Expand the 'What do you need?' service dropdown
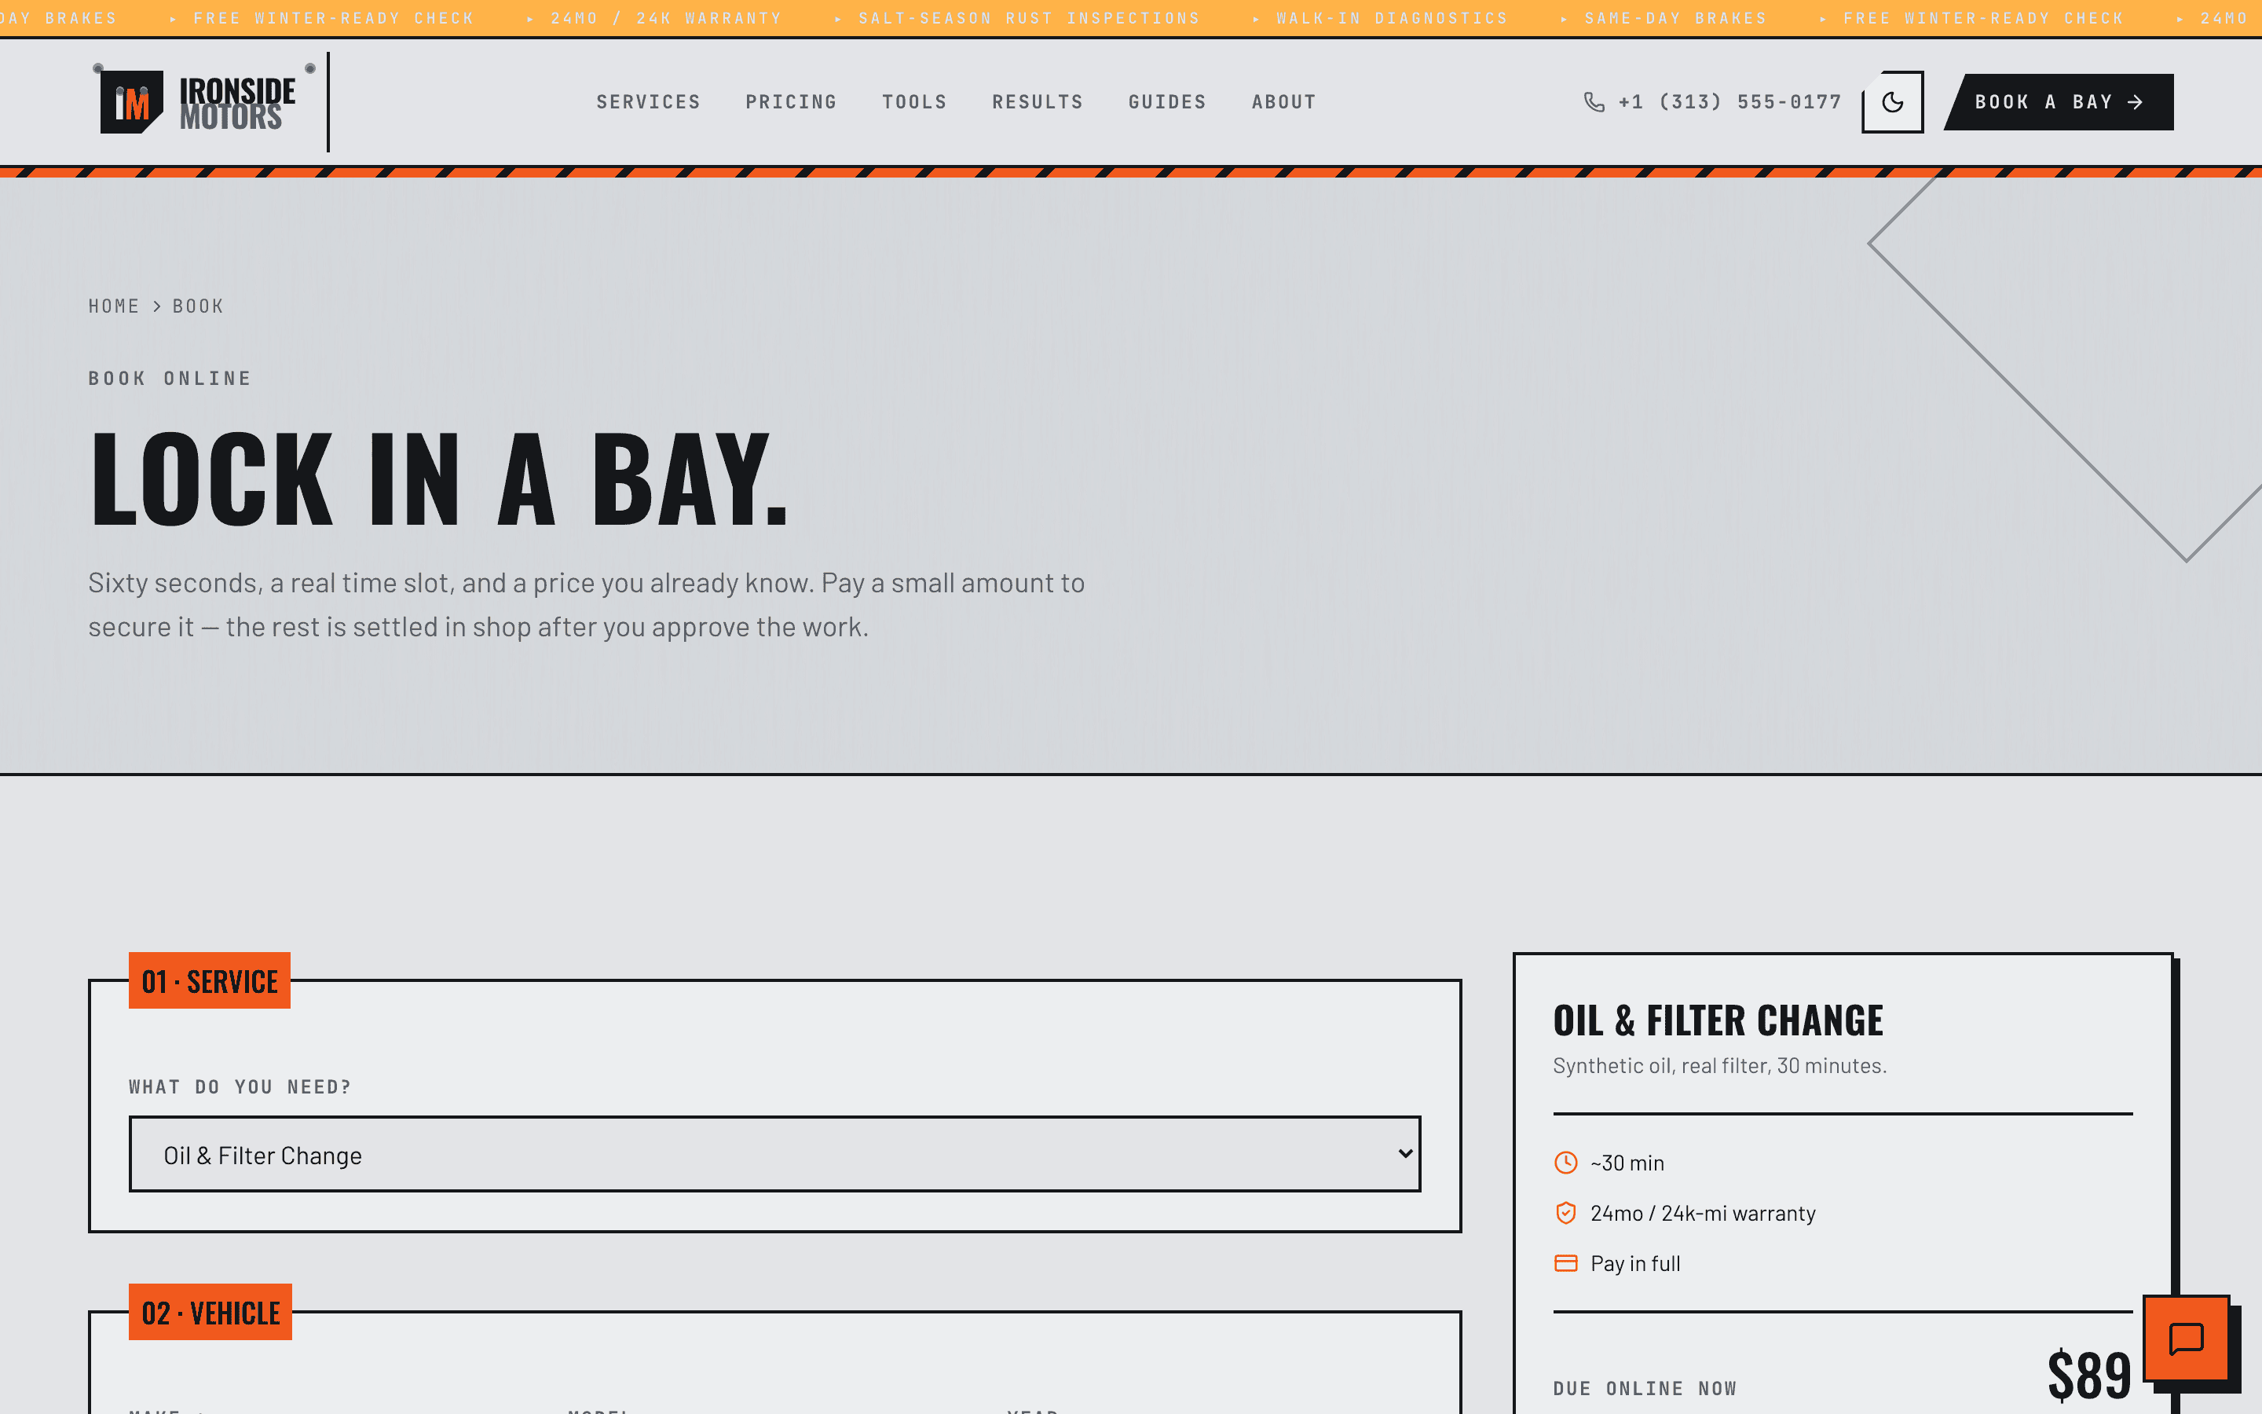The width and height of the screenshot is (2262, 1414). [775, 1154]
